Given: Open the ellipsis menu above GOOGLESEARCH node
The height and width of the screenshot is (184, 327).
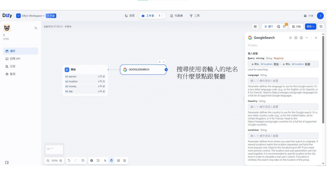Looking at the screenshot, I should (164, 62).
